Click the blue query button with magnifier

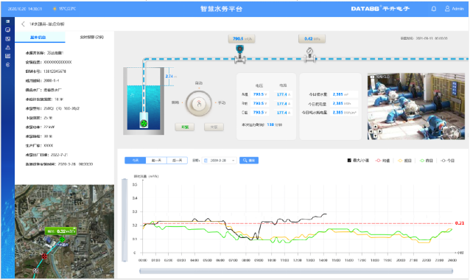pos(249,161)
